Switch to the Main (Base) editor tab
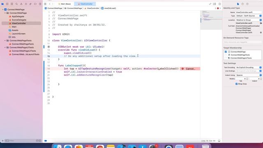The width and height of the screenshot is (263, 148). point(65,4)
